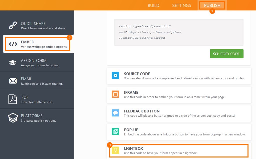Screen dimensions: 256x159
Task: Click 'Reminders and instant sharing.' text
Action: pyautogui.click(x=42, y=84)
